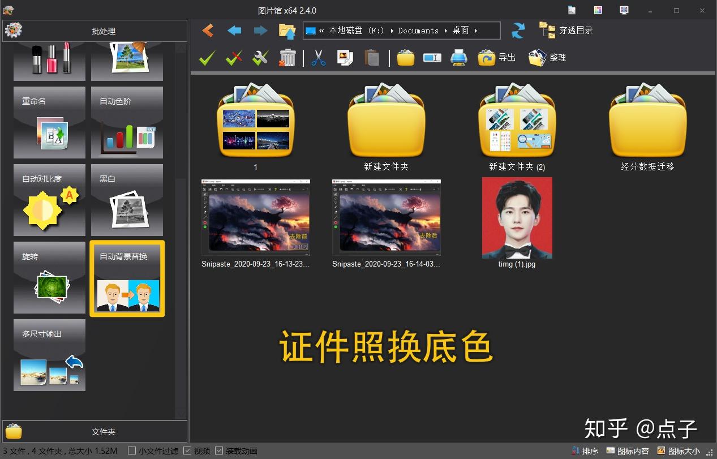Screen dimensions: 717x459
Task: Click the blue refresh arrows icon
Action: tap(518, 31)
